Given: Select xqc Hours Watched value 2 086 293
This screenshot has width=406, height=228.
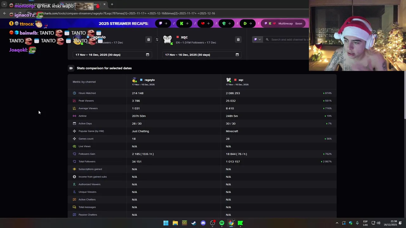Looking at the screenshot, I should click(x=233, y=93).
